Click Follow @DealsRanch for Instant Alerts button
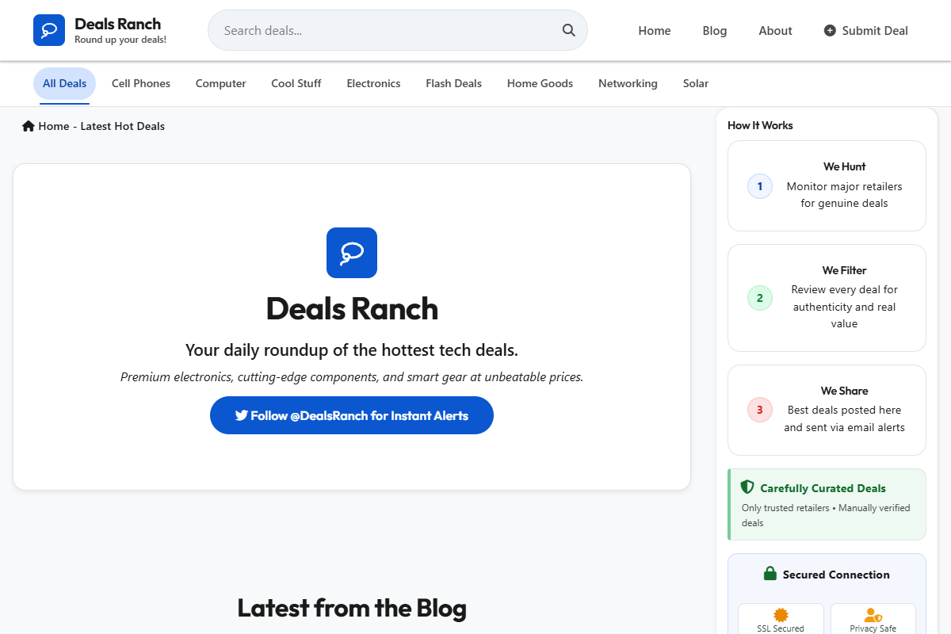Image resolution: width=951 pixels, height=634 pixels. 352,415
